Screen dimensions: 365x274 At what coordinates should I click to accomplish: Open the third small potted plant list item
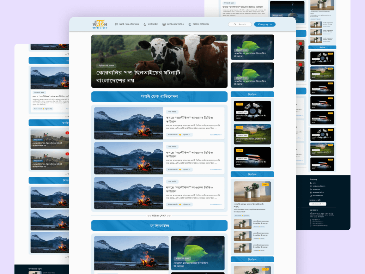pos(252,248)
